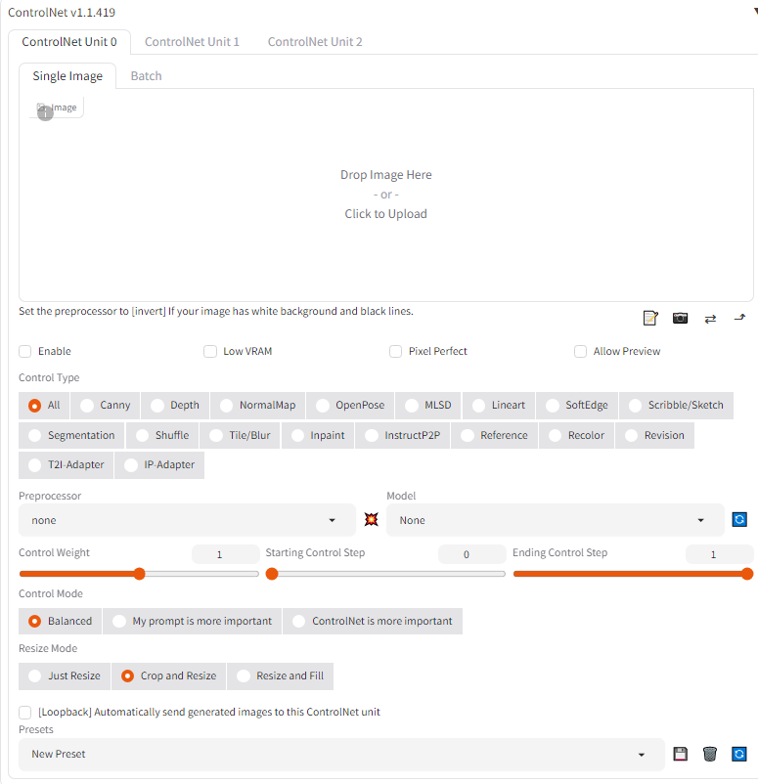Choose the Shuffle control type
Viewport: 758px width, 784px height.
click(162, 435)
